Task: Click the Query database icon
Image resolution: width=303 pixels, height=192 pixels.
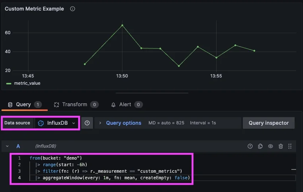Action: pyautogui.click(x=10, y=105)
